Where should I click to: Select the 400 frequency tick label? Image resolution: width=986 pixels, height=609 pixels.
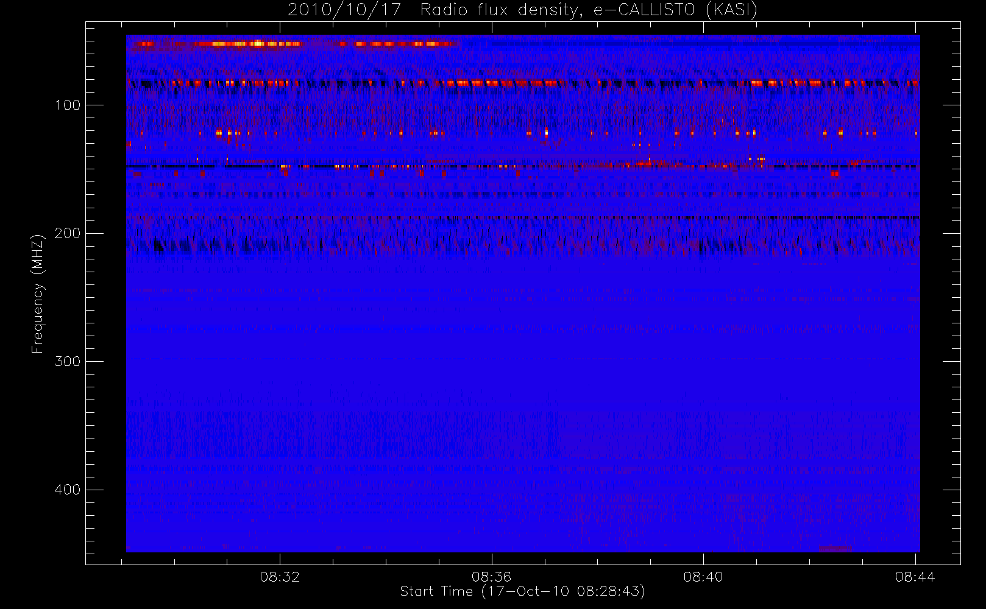tap(68, 490)
